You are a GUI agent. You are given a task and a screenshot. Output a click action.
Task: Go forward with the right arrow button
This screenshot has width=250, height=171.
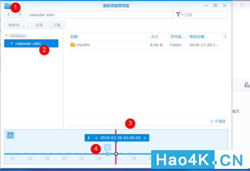20,15
